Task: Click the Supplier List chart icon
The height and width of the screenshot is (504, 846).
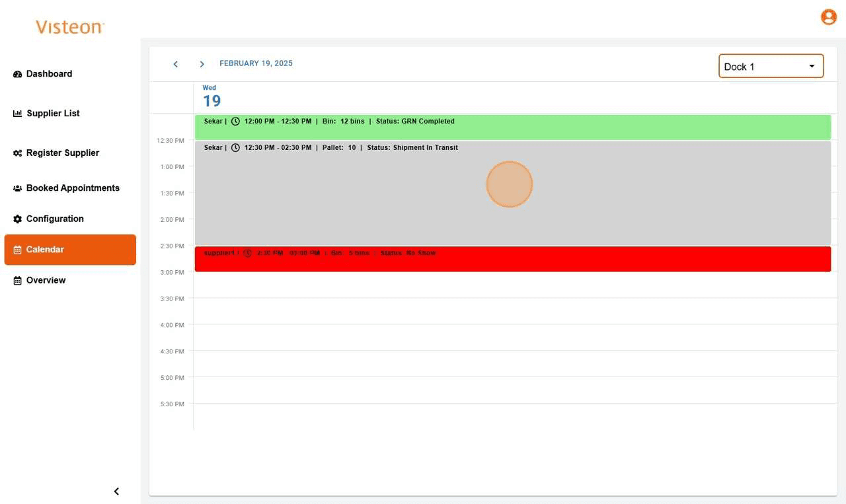Action: 18,114
